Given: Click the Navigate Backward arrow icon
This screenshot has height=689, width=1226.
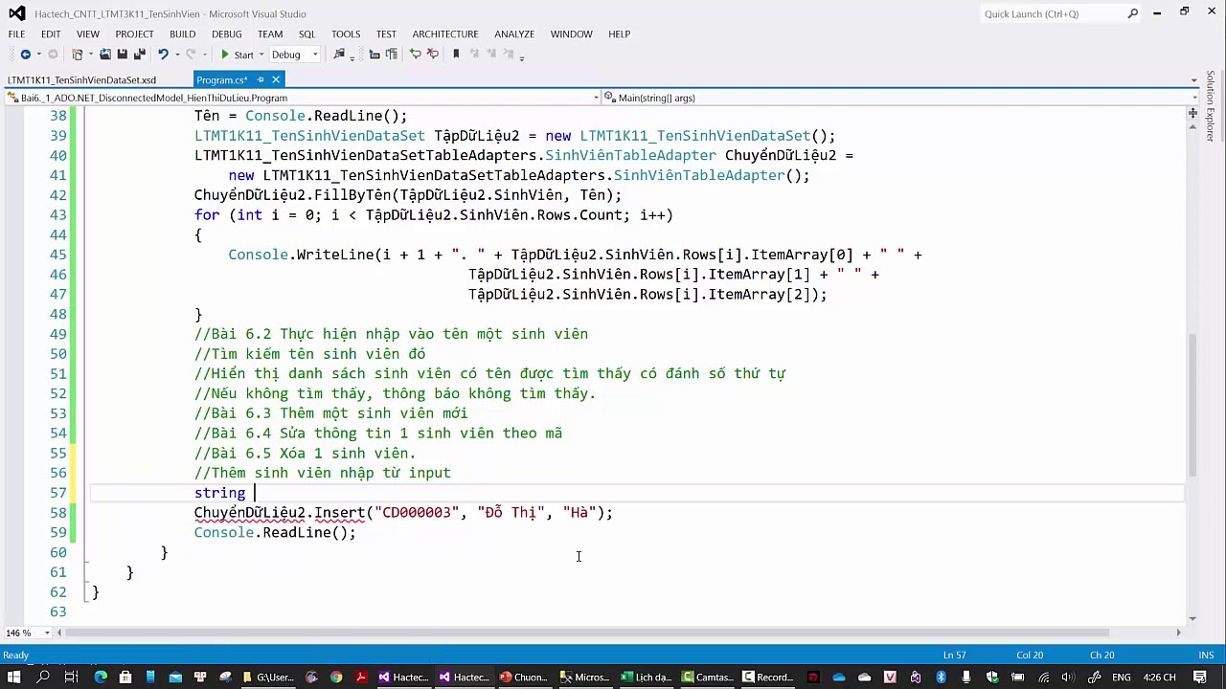Looking at the screenshot, I should (25, 55).
